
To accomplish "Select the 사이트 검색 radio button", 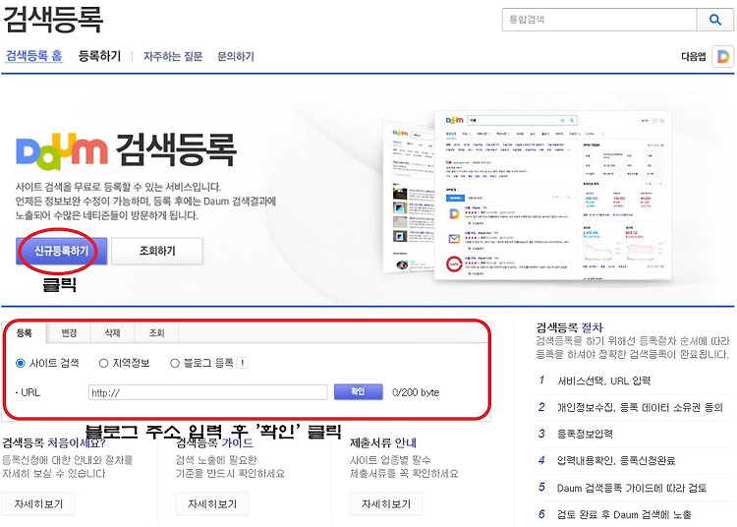I will [x=21, y=363].
